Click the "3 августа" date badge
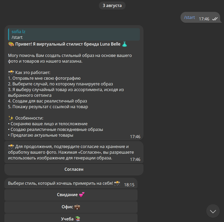The width and height of the screenshot is (224, 222). click(x=112, y=5)
